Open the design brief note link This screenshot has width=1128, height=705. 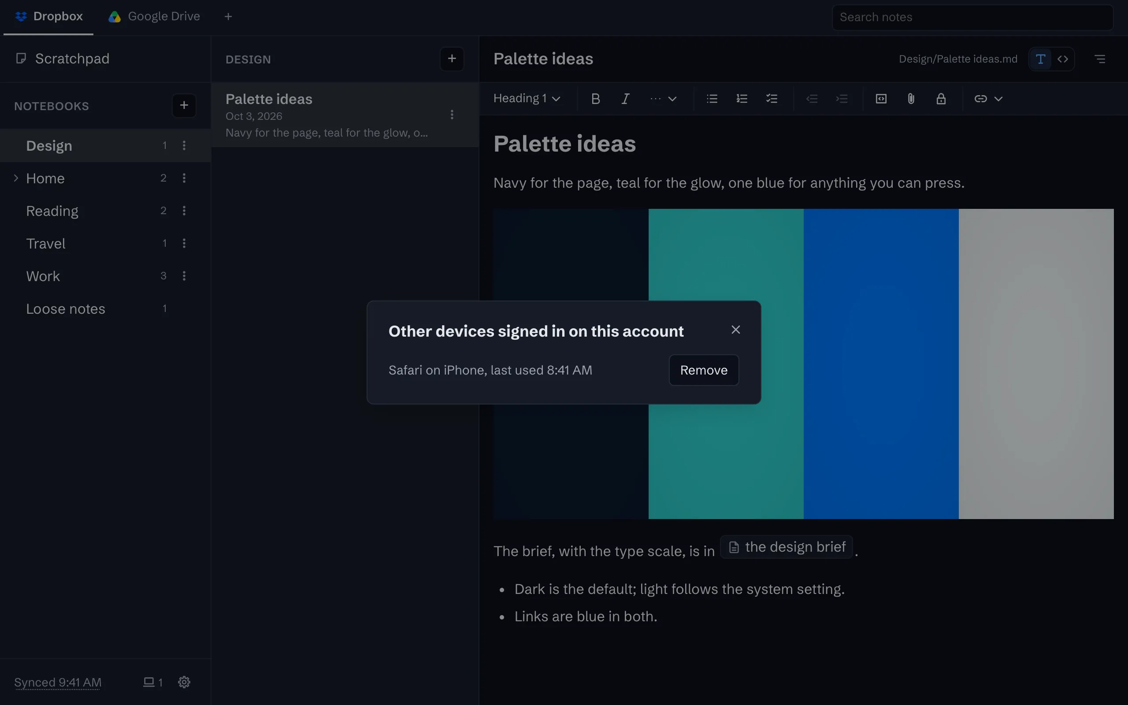pyautogui.click(x=787, y=547)
